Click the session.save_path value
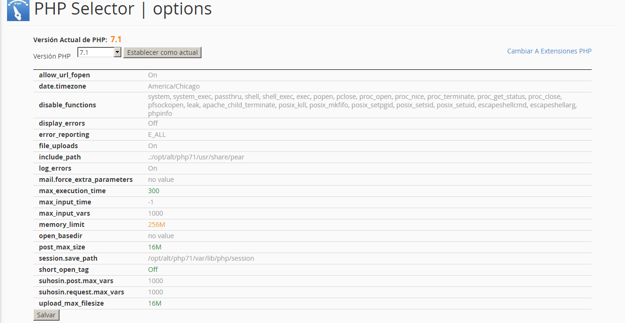 201,258
